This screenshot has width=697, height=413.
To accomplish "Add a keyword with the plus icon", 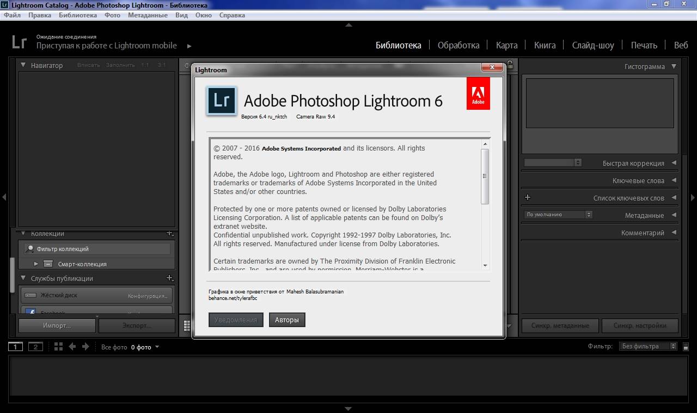I will 527,198.
